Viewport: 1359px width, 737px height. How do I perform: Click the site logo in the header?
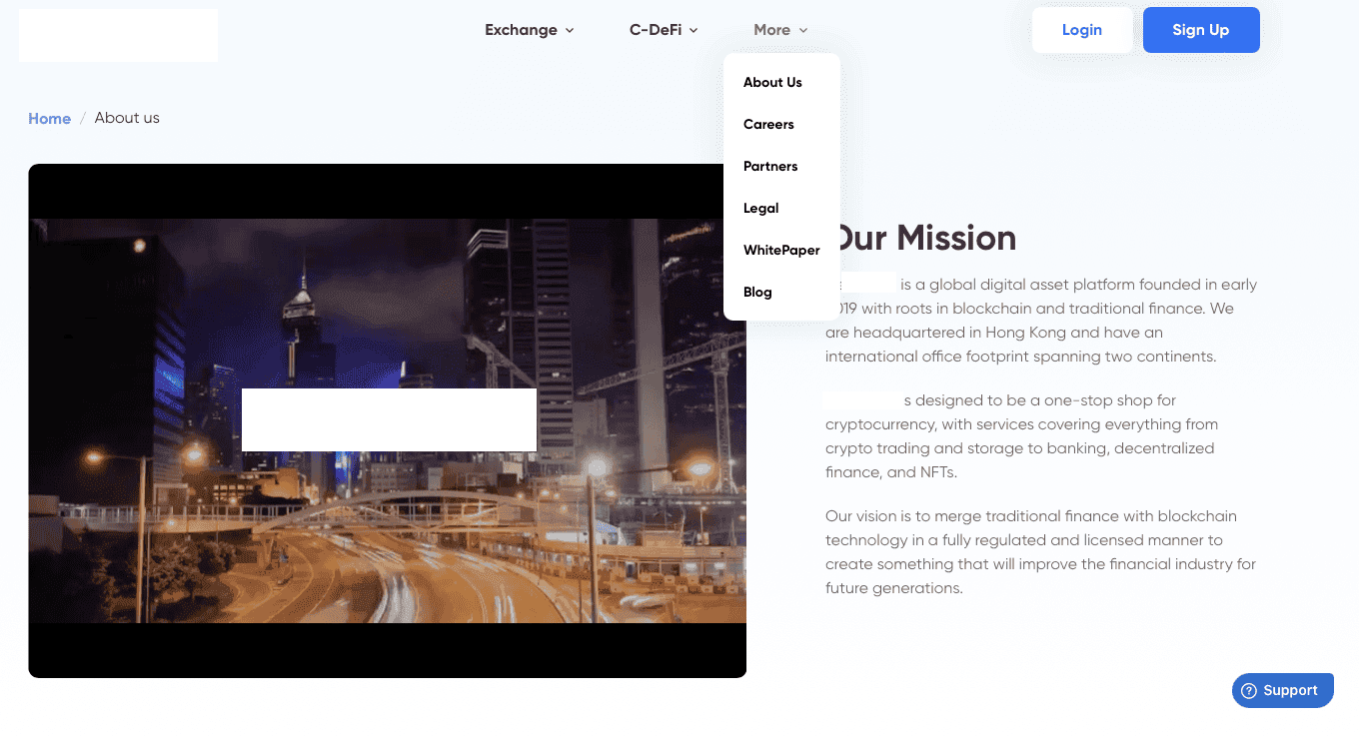click(118, 35)
